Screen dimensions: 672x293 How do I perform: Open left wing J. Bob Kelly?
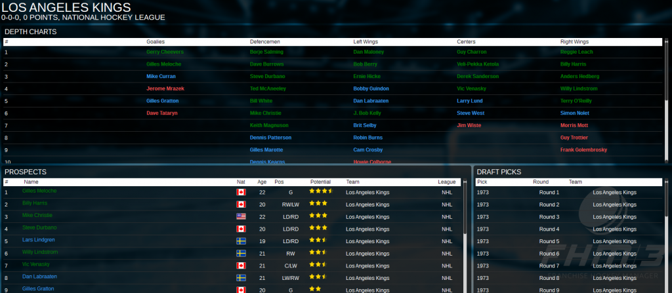point(367,113)
